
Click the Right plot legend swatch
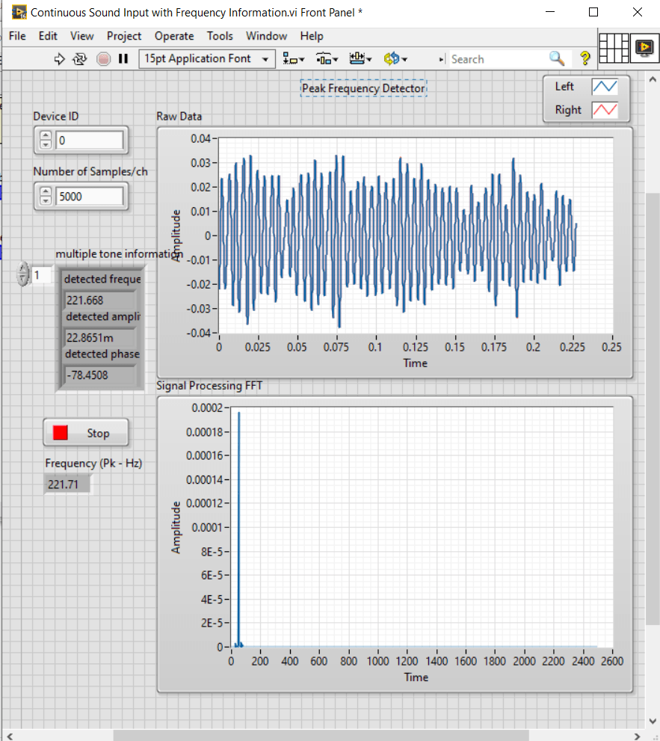tap(604, 110)
